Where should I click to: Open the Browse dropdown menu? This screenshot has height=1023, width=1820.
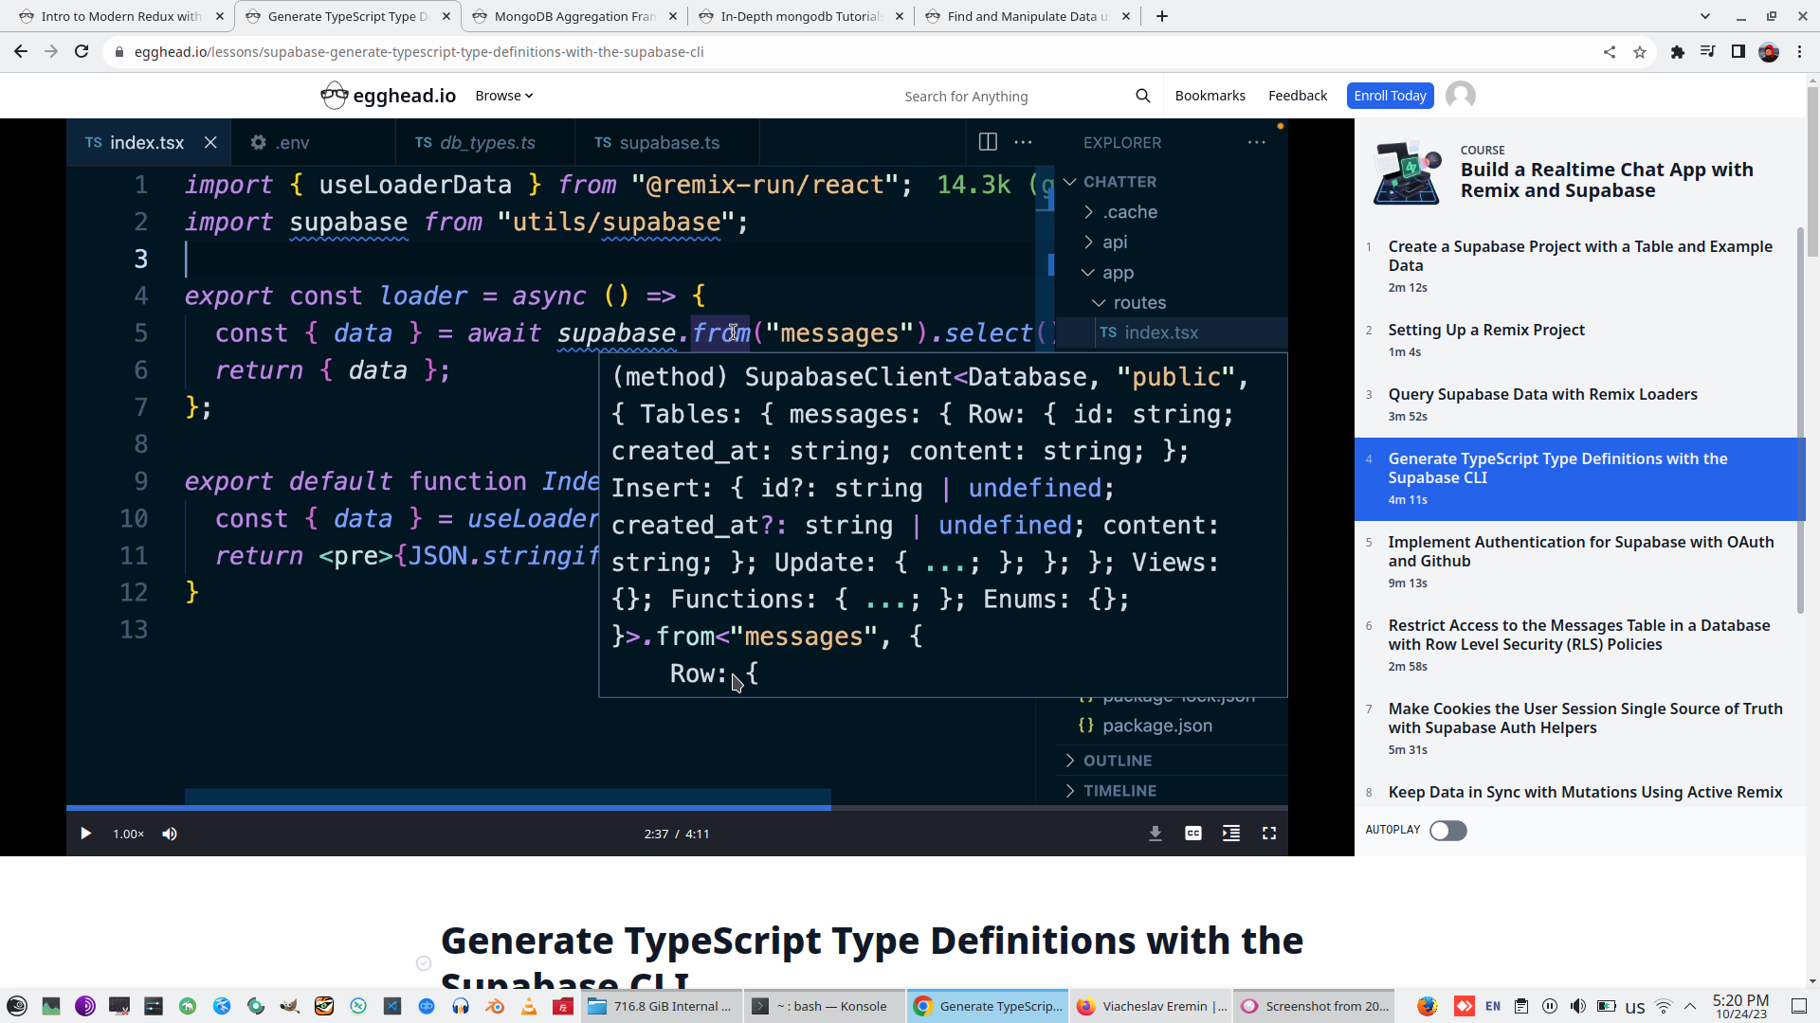pos(503,96)
